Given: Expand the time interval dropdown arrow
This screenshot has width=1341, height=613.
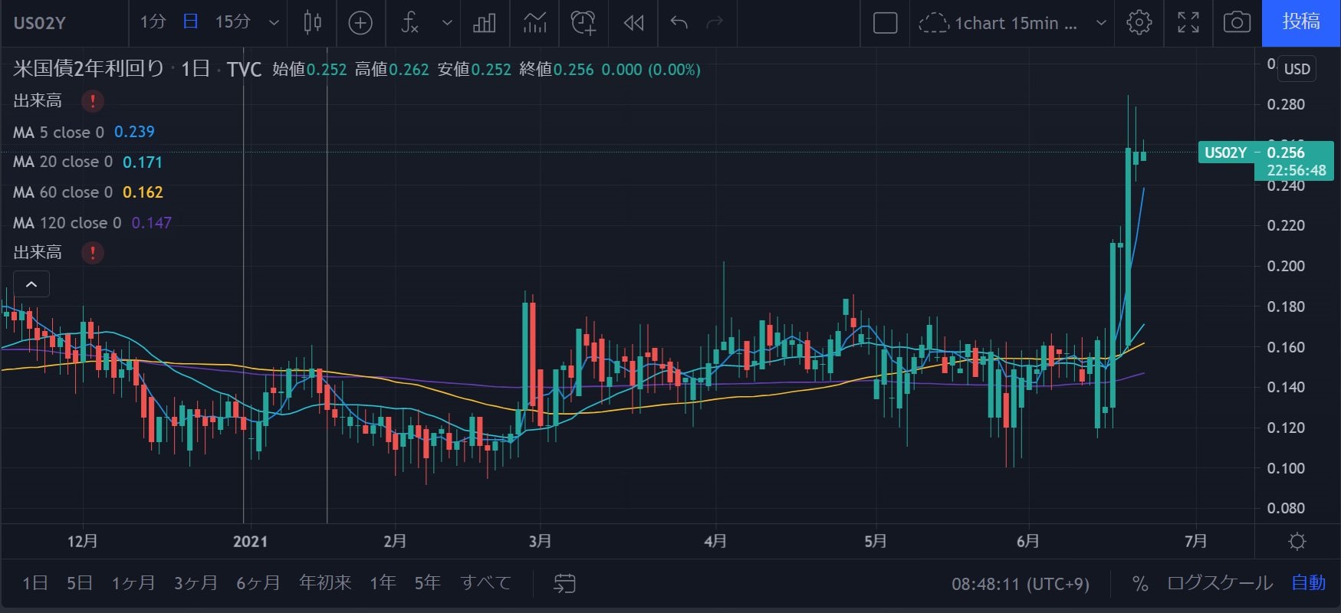Looking at the screenshot, I should click(274, 23).
